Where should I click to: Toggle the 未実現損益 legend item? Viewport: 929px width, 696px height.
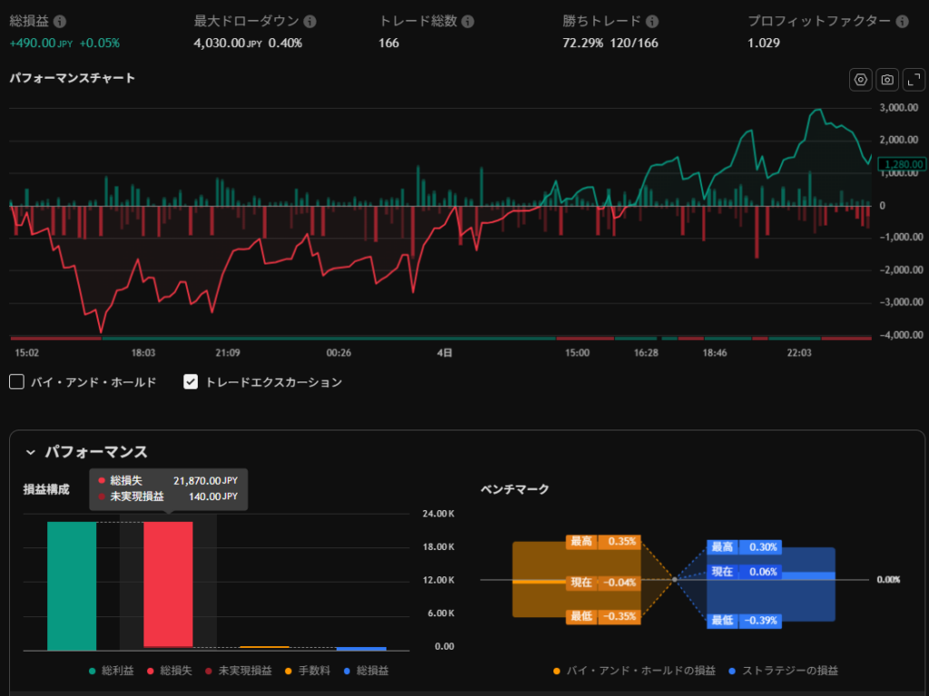[241, 671]
